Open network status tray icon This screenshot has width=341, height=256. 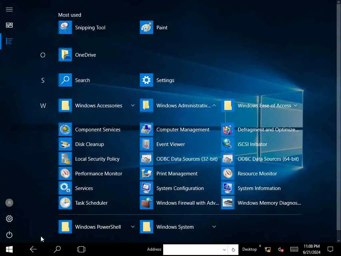(268, 249)
